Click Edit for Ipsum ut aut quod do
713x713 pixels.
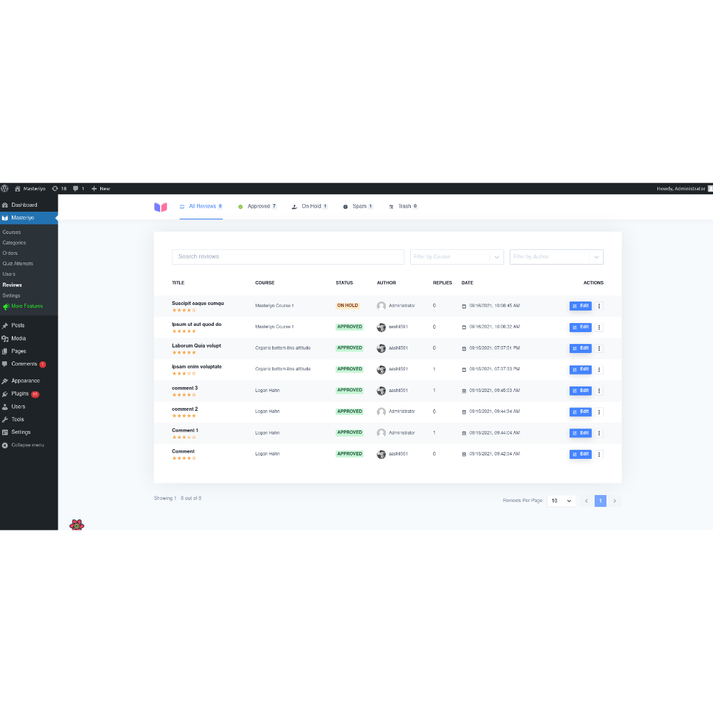point(580,327)
